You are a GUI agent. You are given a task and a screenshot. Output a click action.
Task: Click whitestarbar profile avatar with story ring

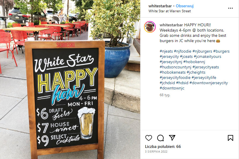pos(150,27)
